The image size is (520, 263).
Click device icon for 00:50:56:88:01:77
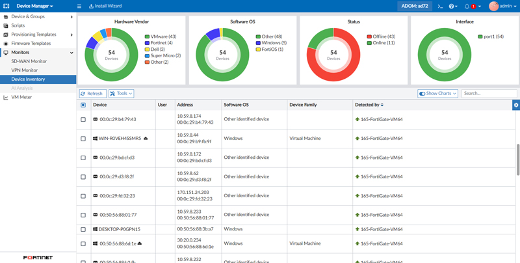click(x=95, y=215)
